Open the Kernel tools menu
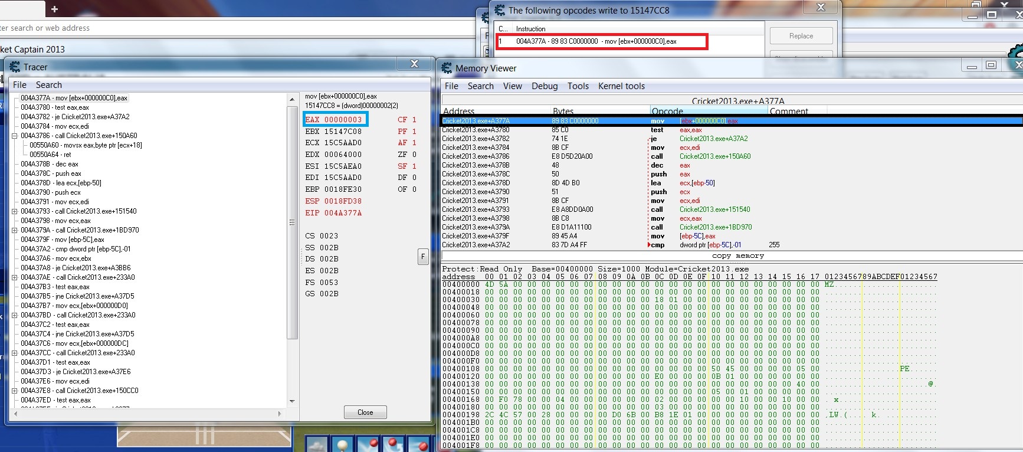This screenshot has width=1023, height=452. pos(621,86)
